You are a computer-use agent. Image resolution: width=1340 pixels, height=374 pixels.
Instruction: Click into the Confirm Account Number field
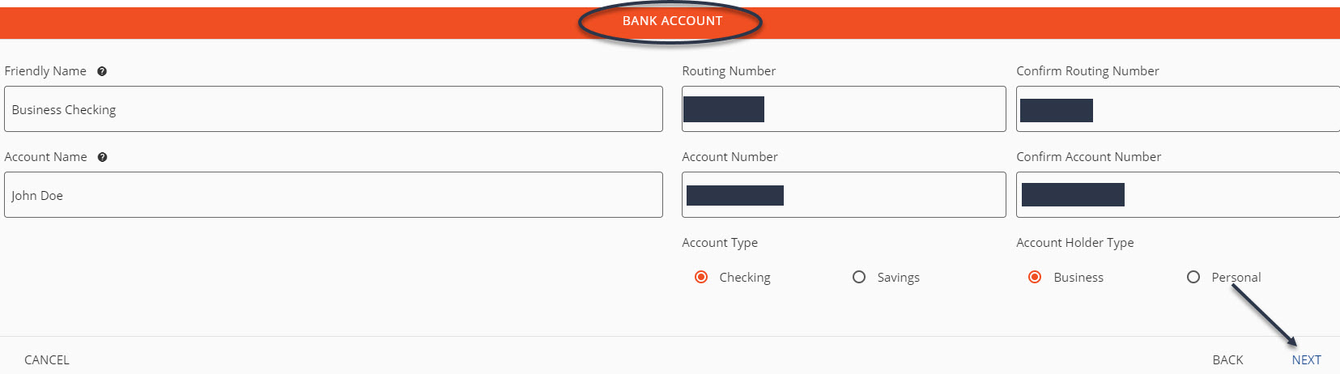tap(1178, 195)
